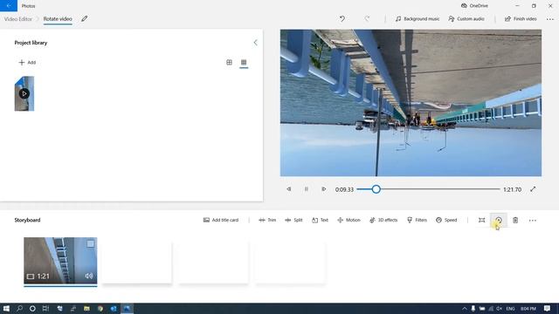
Task: Open the Split tool
Action: (x=293, y=220)
